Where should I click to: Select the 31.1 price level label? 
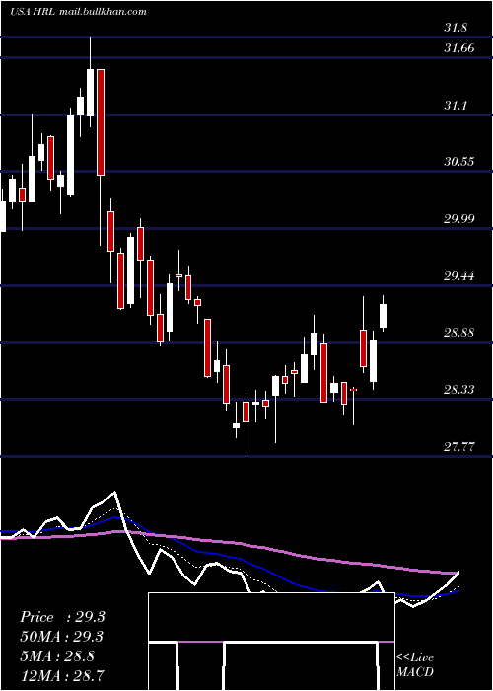pos(456,106)
